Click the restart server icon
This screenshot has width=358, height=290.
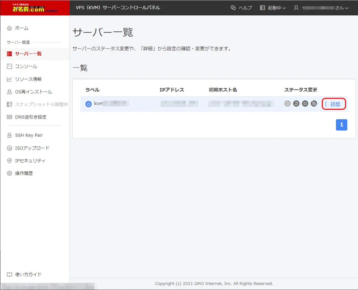click(296, 104)
